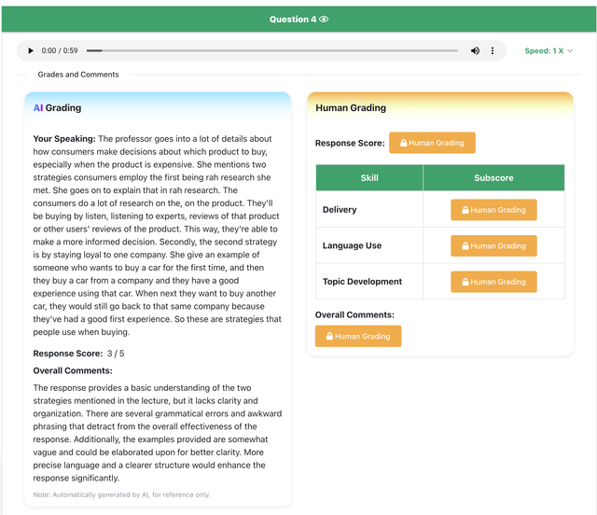Viewport: 597px width, 515px height.
Task: Play the audio response recording
Action: point(31,50)
